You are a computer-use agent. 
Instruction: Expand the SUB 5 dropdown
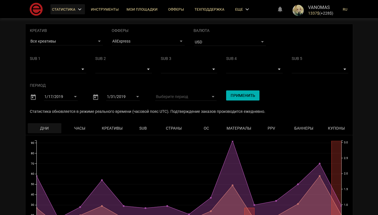pos(320,69)
